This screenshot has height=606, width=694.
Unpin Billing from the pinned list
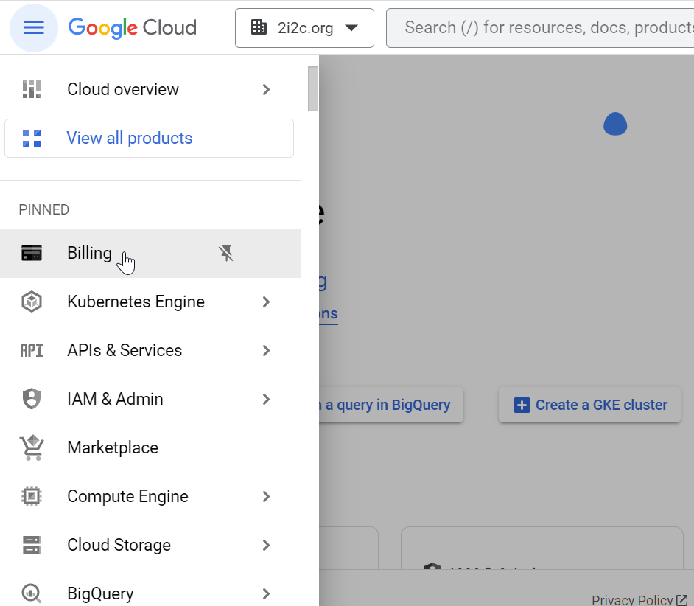226,254
